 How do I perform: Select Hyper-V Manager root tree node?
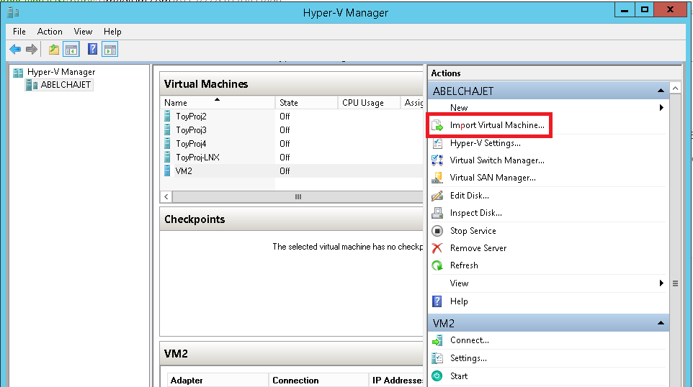pos(61,72)
